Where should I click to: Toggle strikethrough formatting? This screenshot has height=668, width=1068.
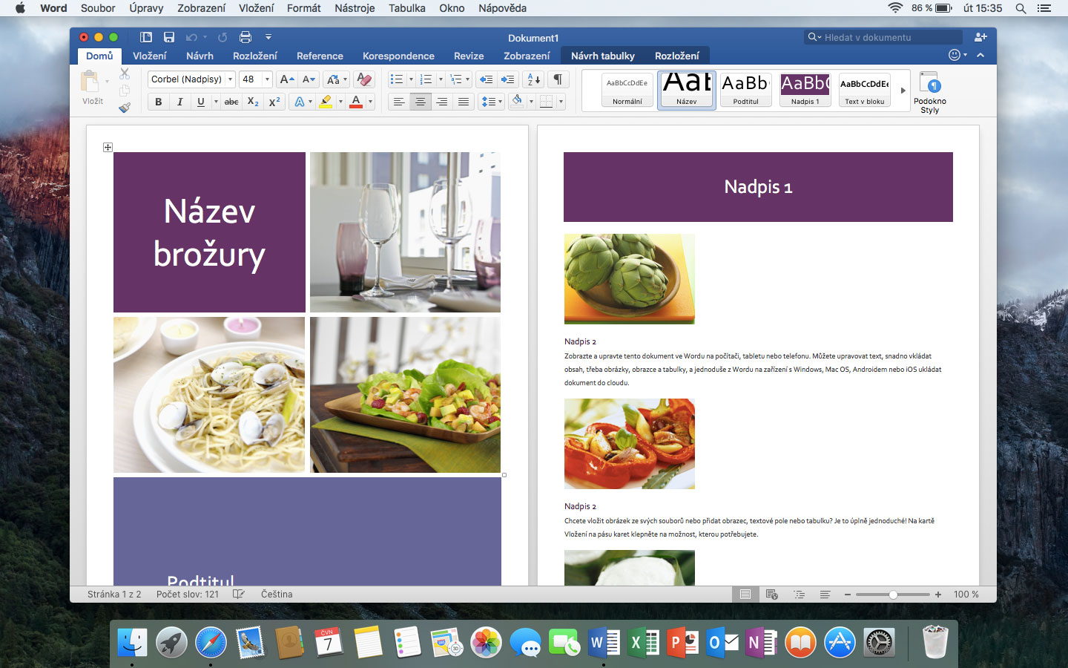coord(231,102)
